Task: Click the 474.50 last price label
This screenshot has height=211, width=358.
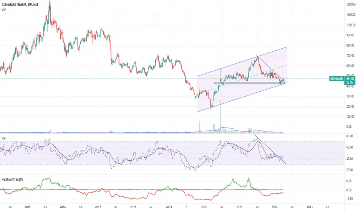Action: (350, 79)
